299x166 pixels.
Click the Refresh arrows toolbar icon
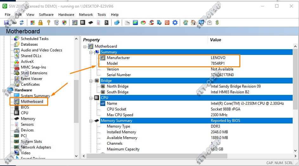pos(22,23)
